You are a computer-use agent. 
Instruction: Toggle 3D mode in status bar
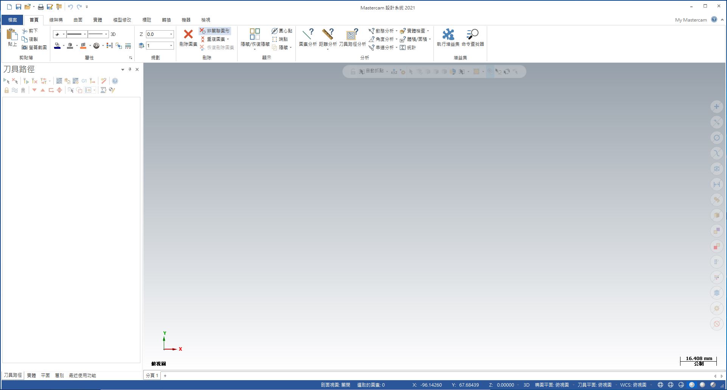[x=526, y=385]
